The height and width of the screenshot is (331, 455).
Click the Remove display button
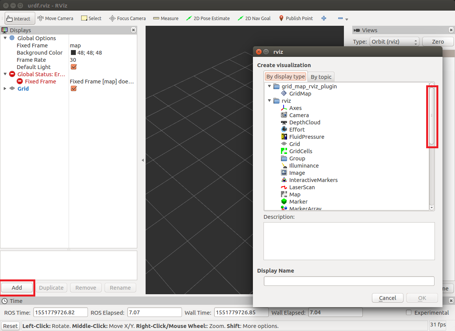pyautogui.click(x=86, y=288)
